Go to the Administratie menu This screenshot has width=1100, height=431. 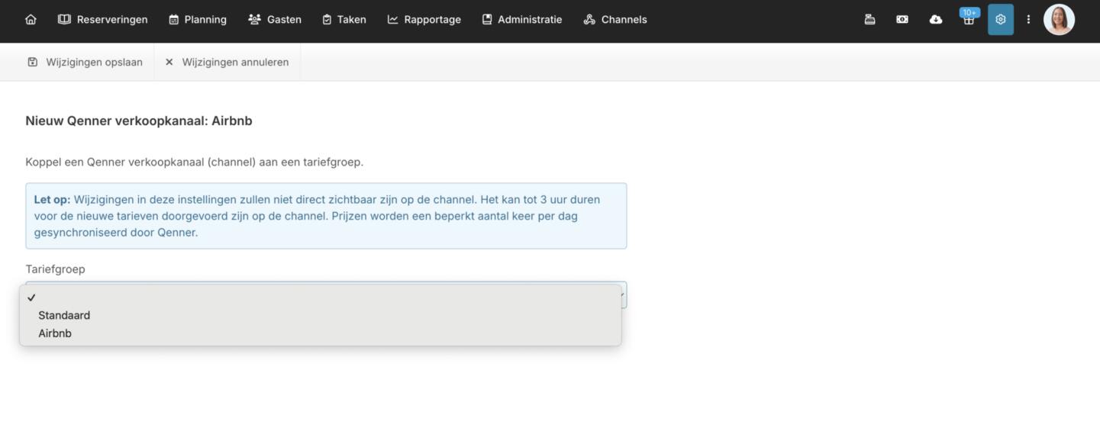522,20
